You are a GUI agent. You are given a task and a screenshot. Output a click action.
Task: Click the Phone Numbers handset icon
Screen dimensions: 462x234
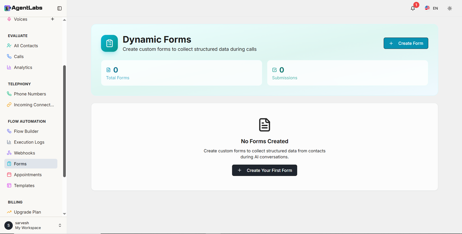pos(9,94)
